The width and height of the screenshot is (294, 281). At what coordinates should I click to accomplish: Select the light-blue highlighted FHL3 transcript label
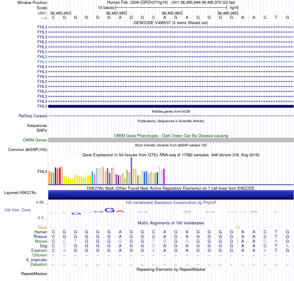[x=42, y=62]
